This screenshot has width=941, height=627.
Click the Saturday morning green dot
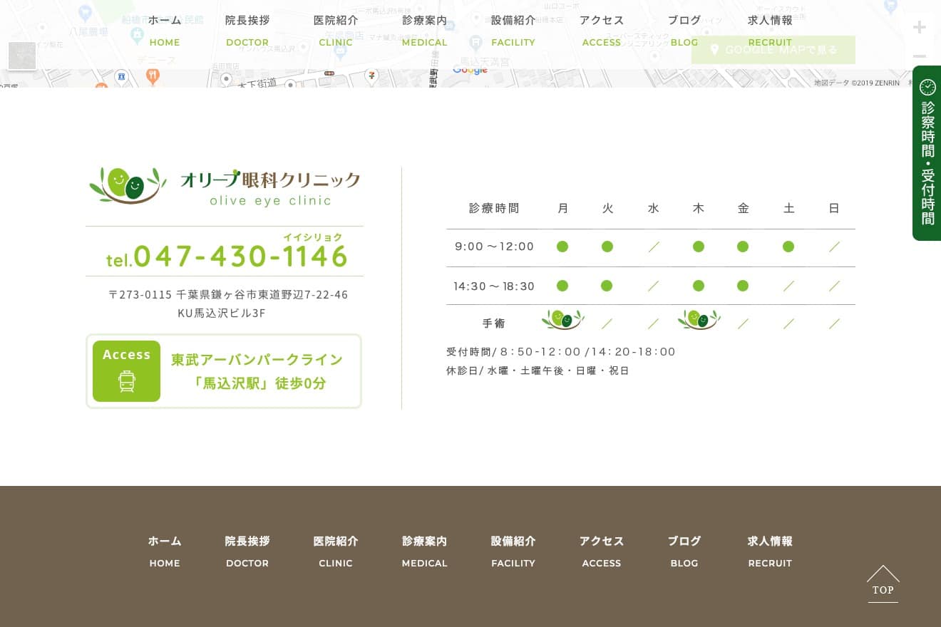(x=788, y=247)
